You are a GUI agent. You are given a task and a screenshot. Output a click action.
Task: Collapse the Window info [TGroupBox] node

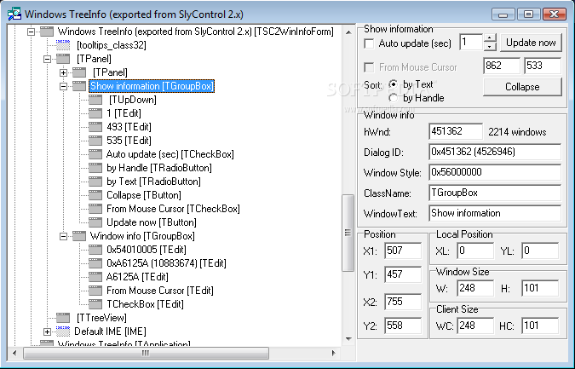pos(63,236)
